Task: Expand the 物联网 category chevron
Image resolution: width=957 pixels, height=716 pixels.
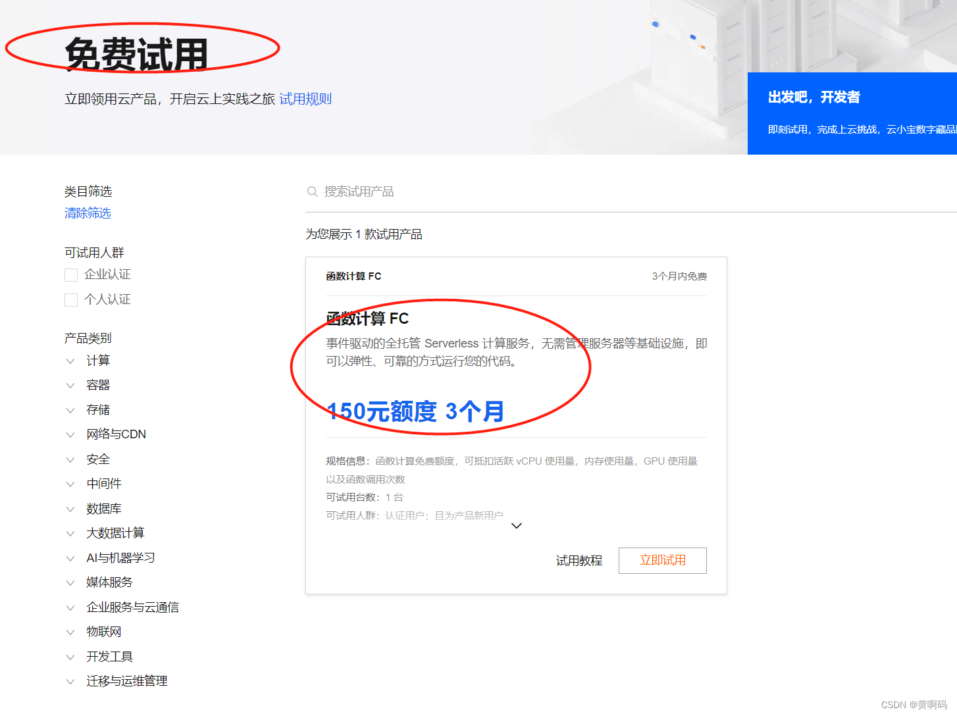Action: tap(70, 632)
